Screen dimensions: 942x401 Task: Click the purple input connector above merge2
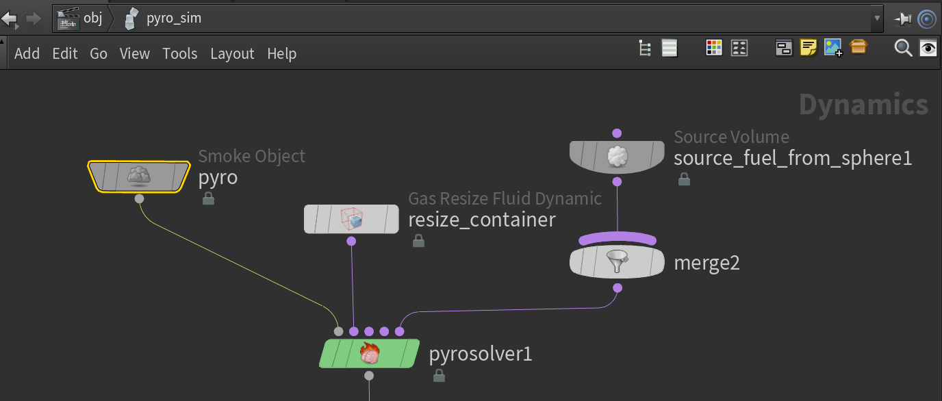(x=617, y=240)
